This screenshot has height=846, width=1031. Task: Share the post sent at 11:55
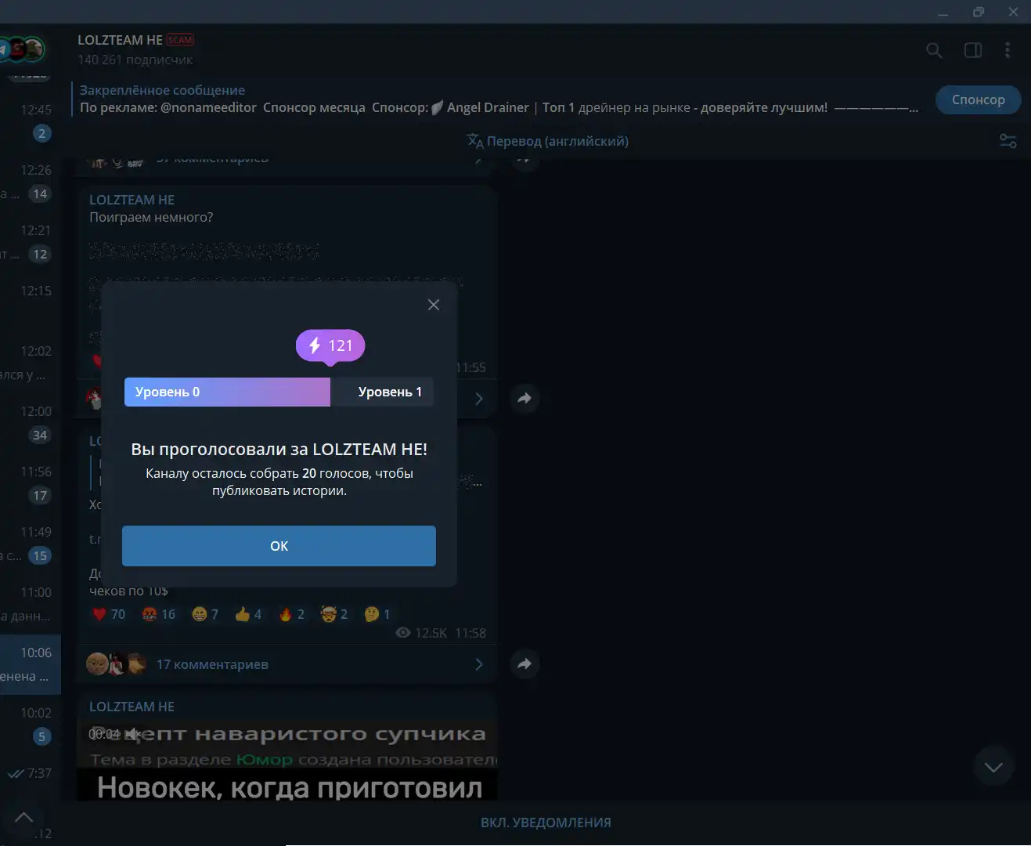(525, 399)
